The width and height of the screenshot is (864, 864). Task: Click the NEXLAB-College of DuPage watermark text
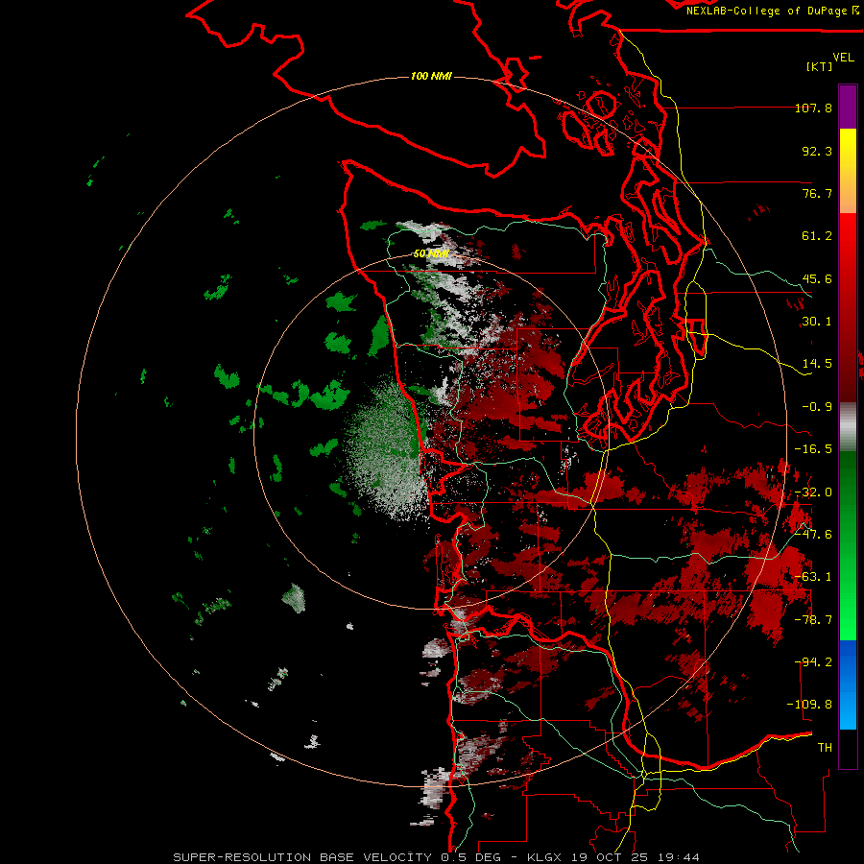[767, 11]
